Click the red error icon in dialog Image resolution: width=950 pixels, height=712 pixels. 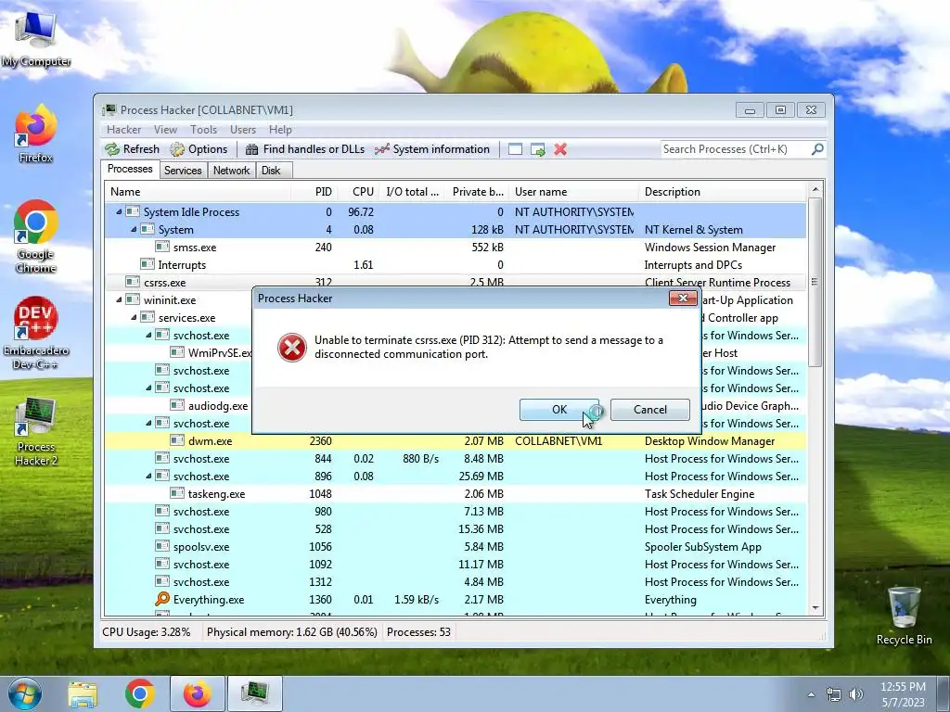(292, 348)
